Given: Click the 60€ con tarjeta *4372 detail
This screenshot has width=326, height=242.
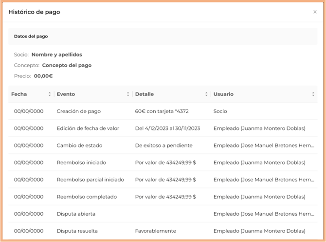Looking at the screenshot, I should [x=162, y=112].
